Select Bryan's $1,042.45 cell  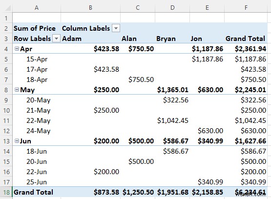172,120
